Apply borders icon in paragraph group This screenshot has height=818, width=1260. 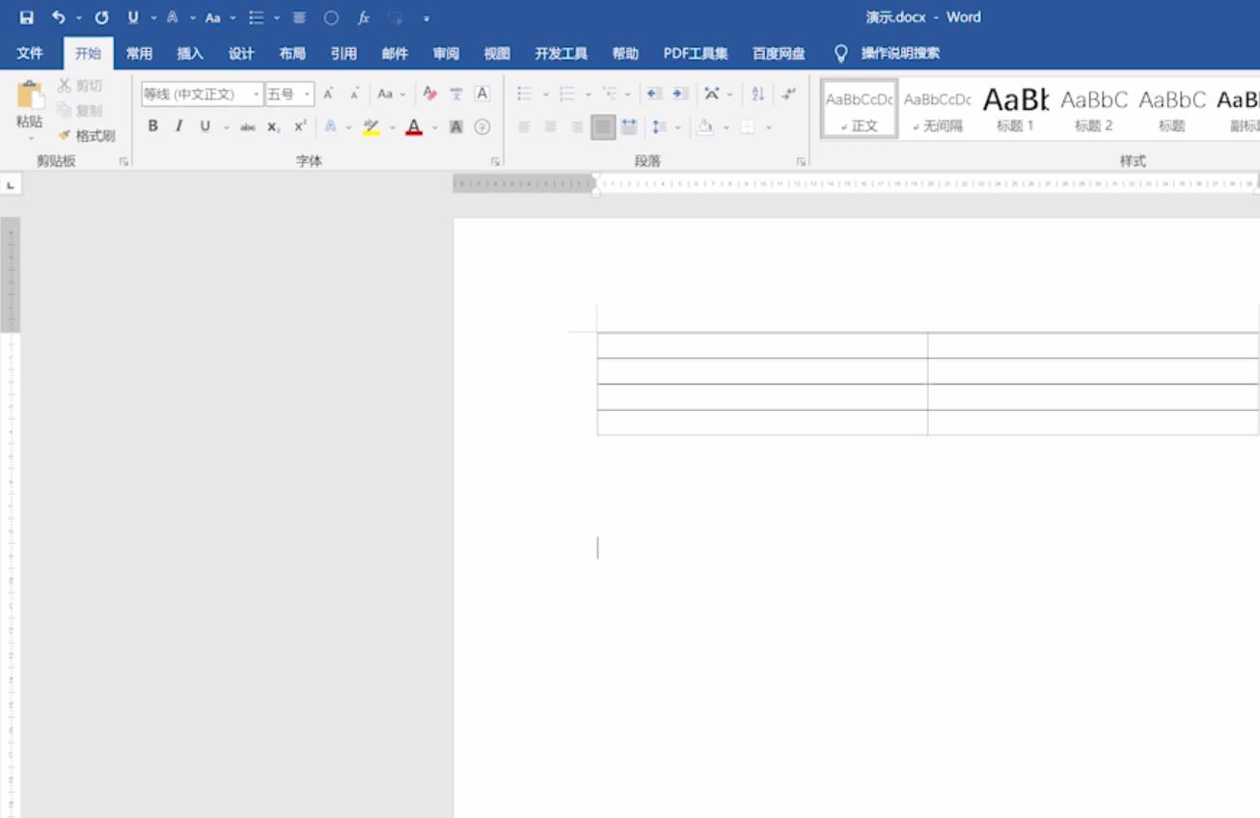pyautogui.click(x=748, y=126)
